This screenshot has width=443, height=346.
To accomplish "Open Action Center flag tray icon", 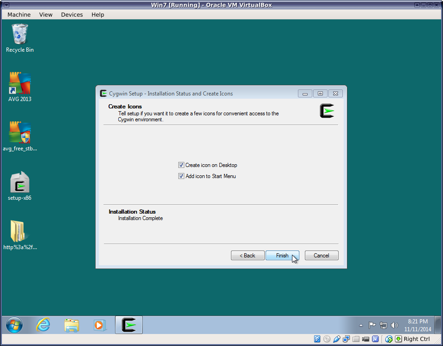I will click(x=372, y=325).
